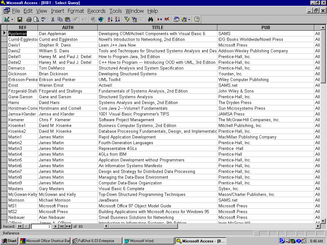Image resolution: width=327 pixels, height=245 pixels.
Task: Switch to Microsoft Word on the taskbar
Action: 148,241
